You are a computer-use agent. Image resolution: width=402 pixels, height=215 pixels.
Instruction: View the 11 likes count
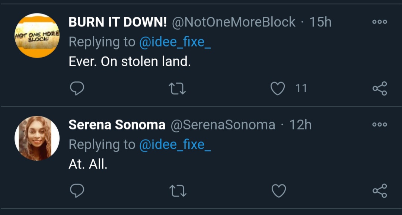click(301, 89)
